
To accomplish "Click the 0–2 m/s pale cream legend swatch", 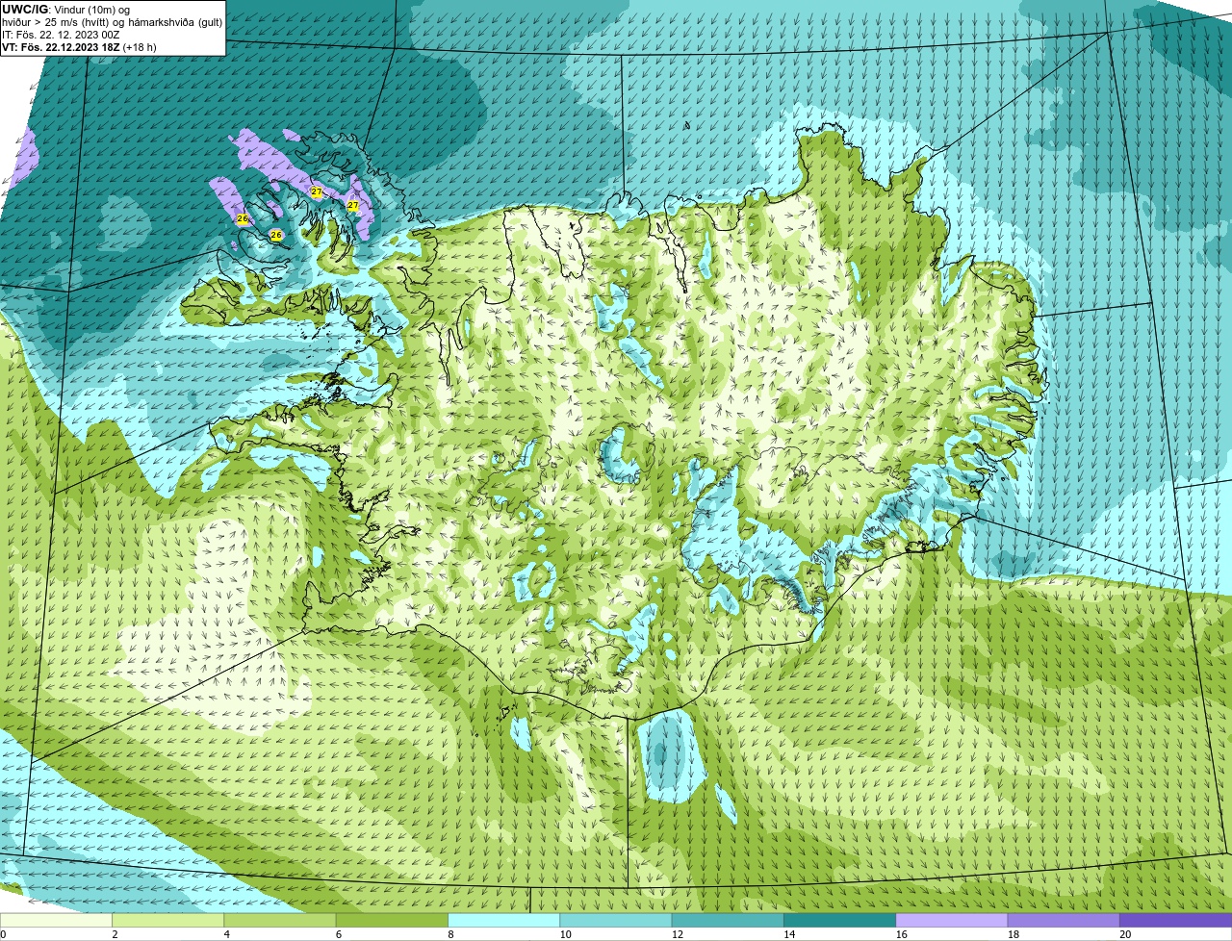I will point(57,920).
